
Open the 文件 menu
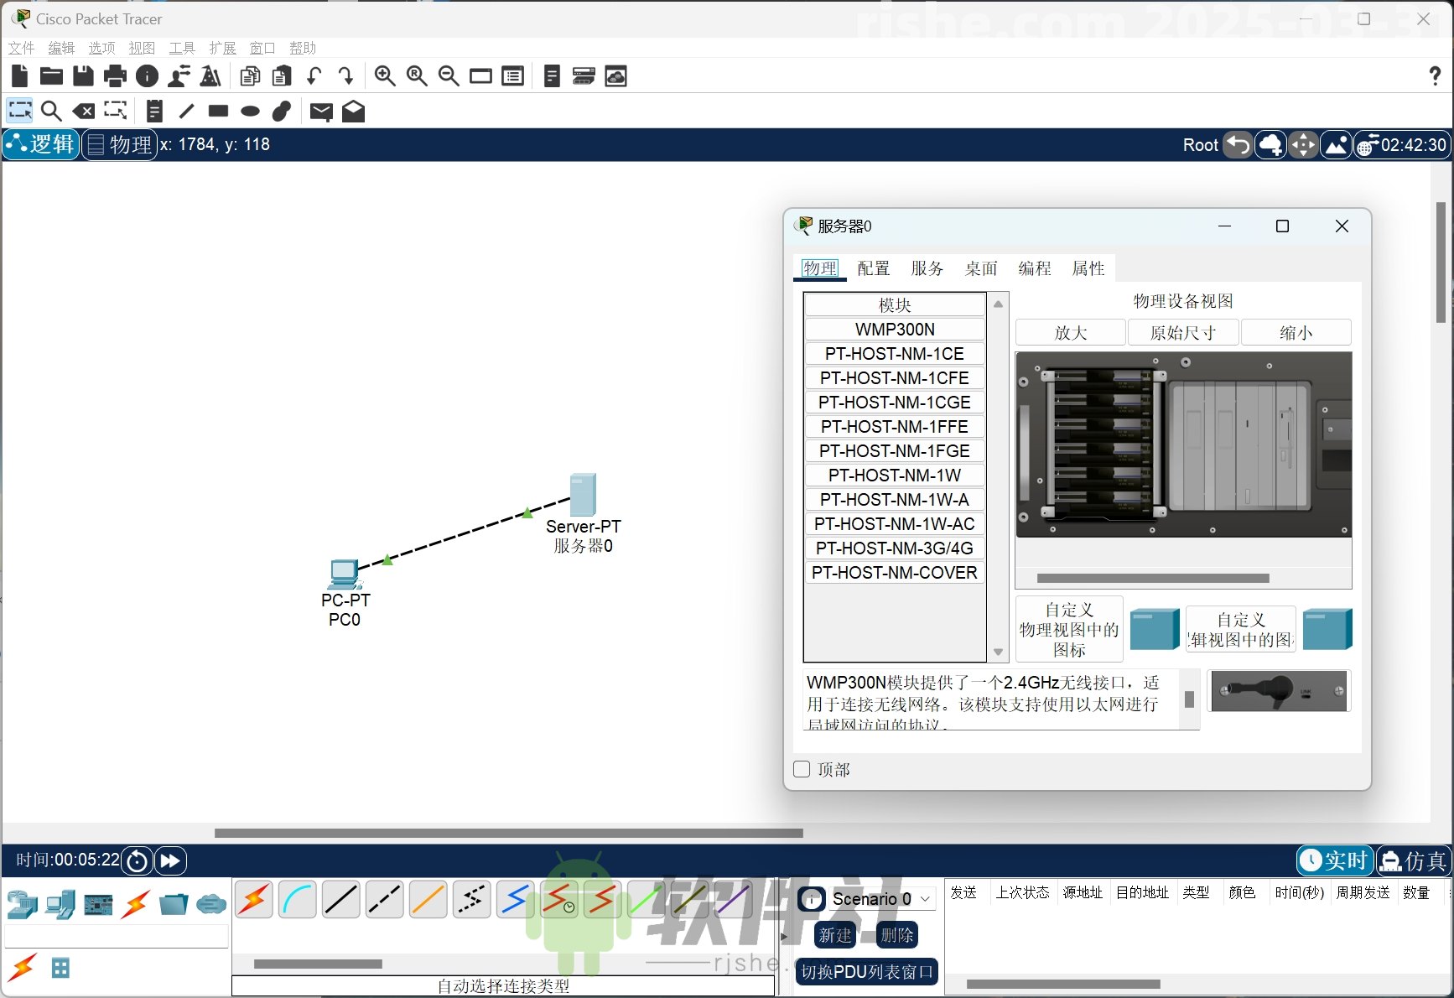coord(22,48)
